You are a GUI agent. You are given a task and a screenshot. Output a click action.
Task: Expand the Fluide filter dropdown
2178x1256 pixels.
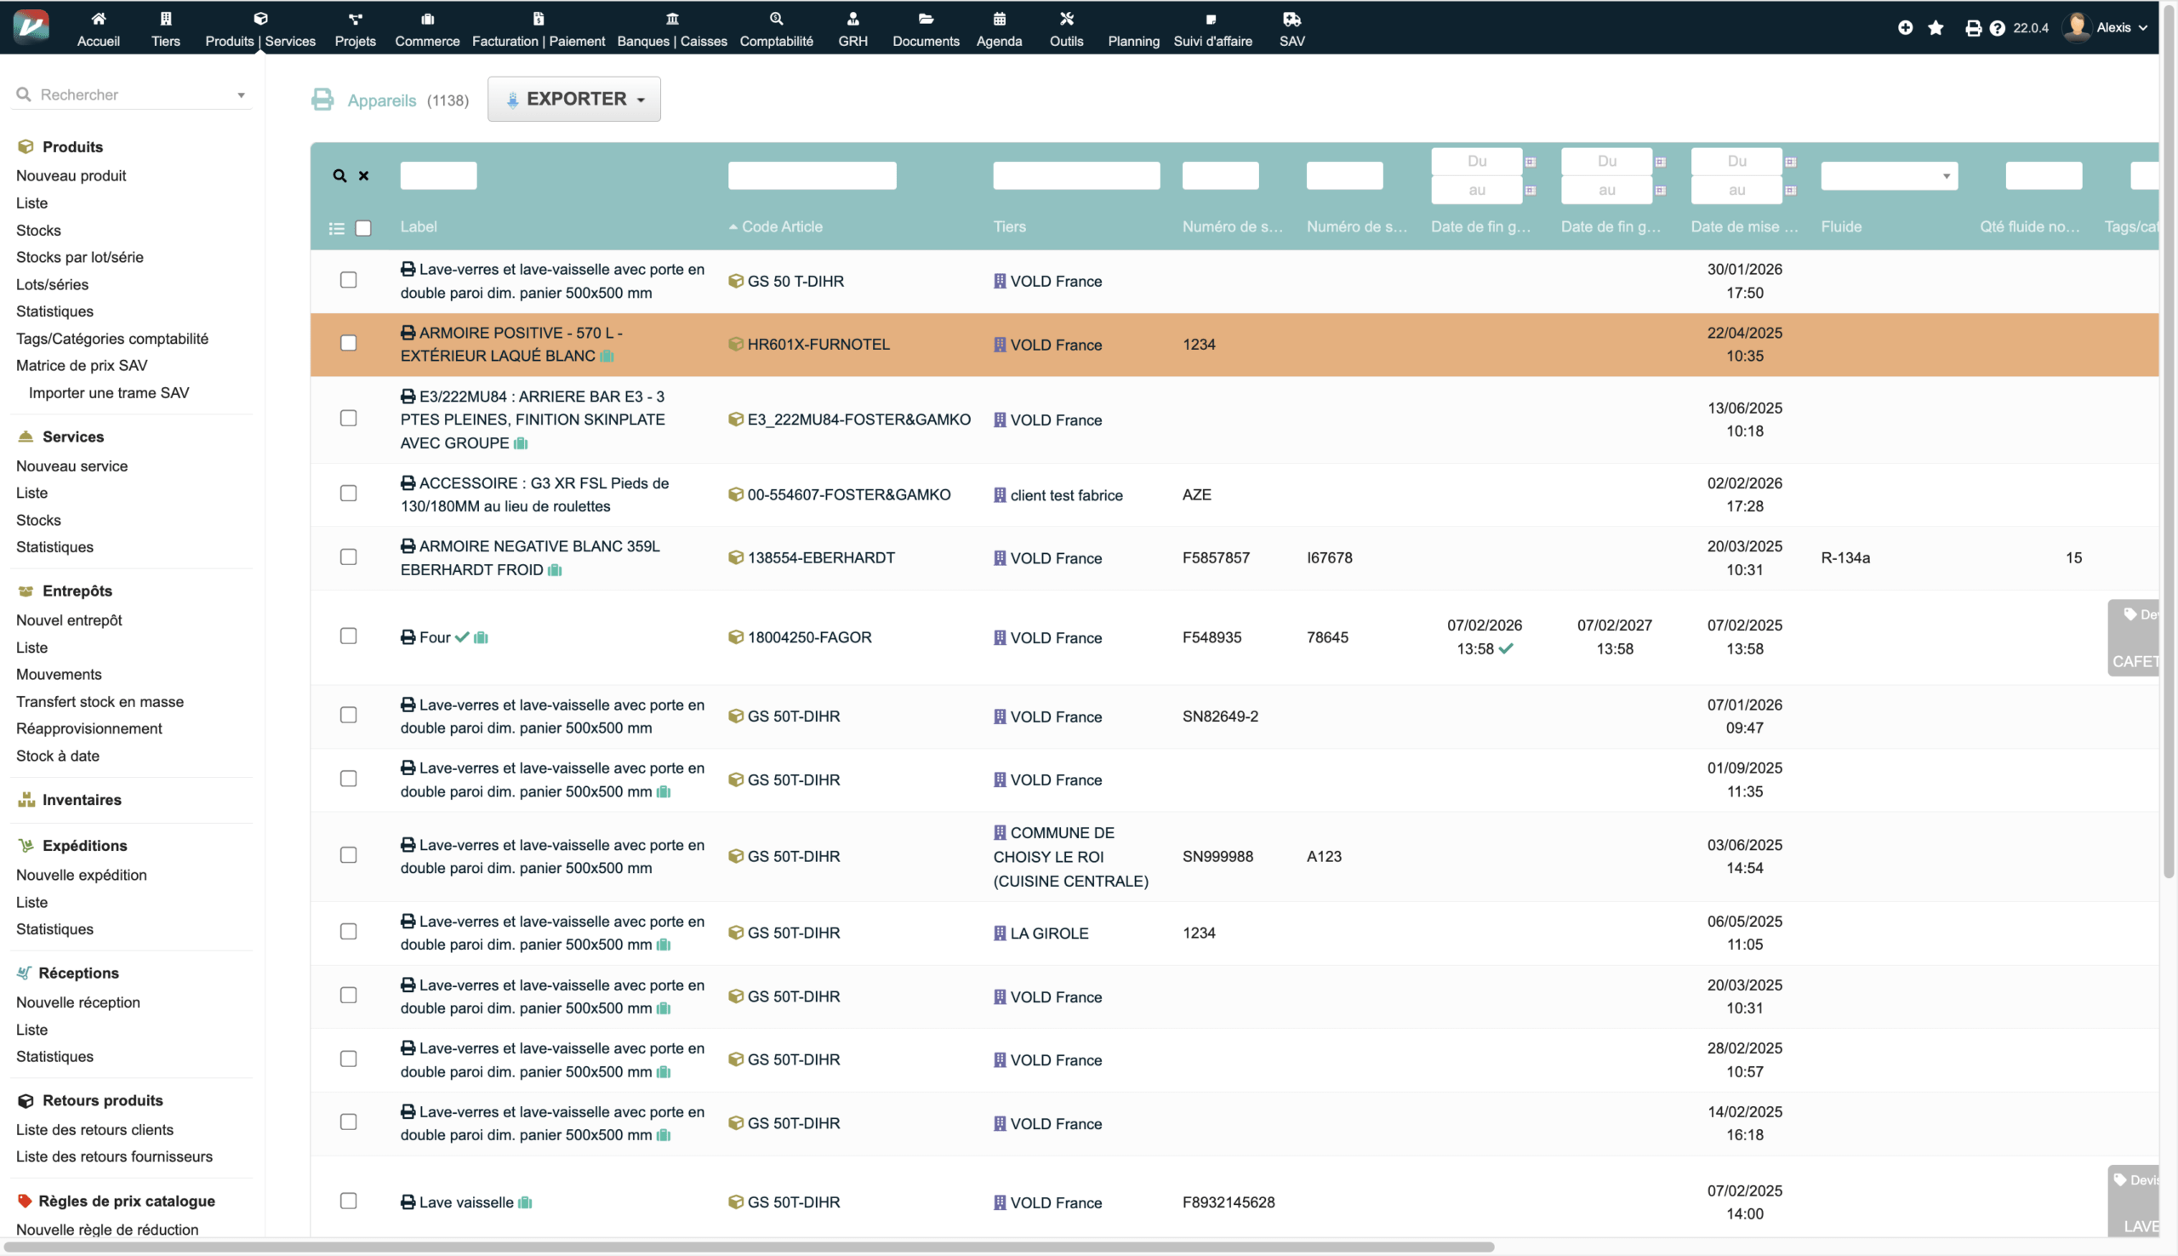1889,176
